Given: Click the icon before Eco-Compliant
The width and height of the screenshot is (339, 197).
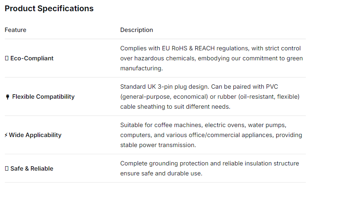Looking at the screenshot, I should click(x=6, y=58).
